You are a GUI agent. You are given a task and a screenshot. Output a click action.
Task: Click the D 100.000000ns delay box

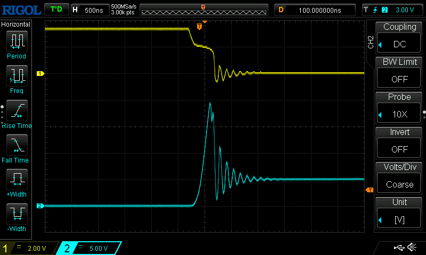click(315, 10)
